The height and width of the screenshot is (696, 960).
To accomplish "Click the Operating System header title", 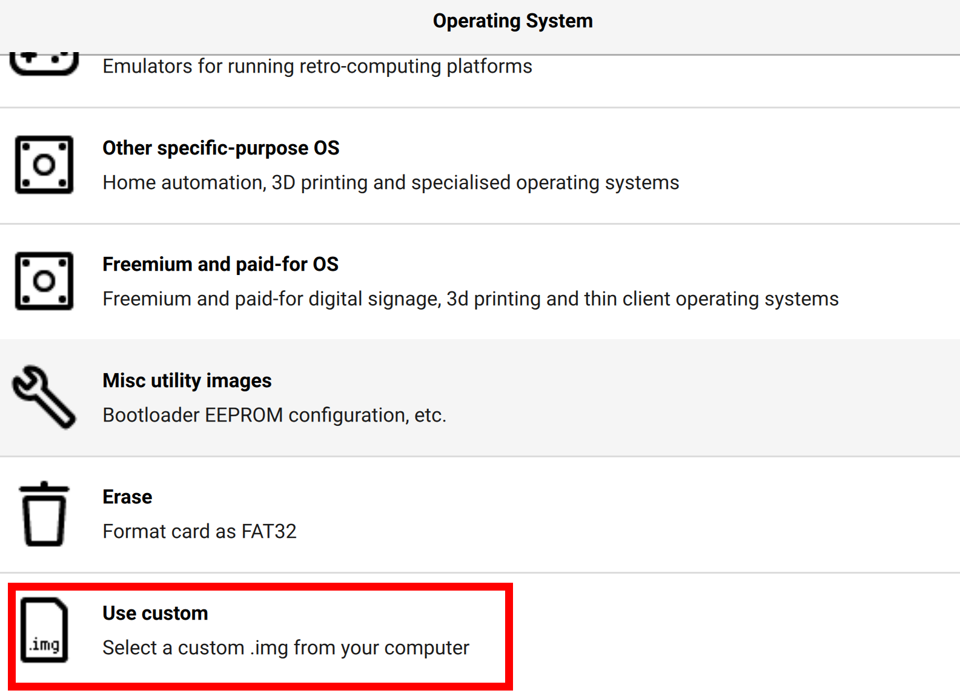I will coord(512,21).
